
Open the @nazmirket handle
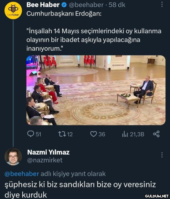click(x=45, y=160)
